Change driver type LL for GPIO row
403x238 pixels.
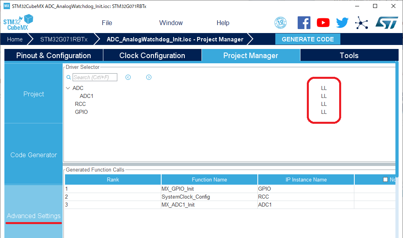coord(324,112)
